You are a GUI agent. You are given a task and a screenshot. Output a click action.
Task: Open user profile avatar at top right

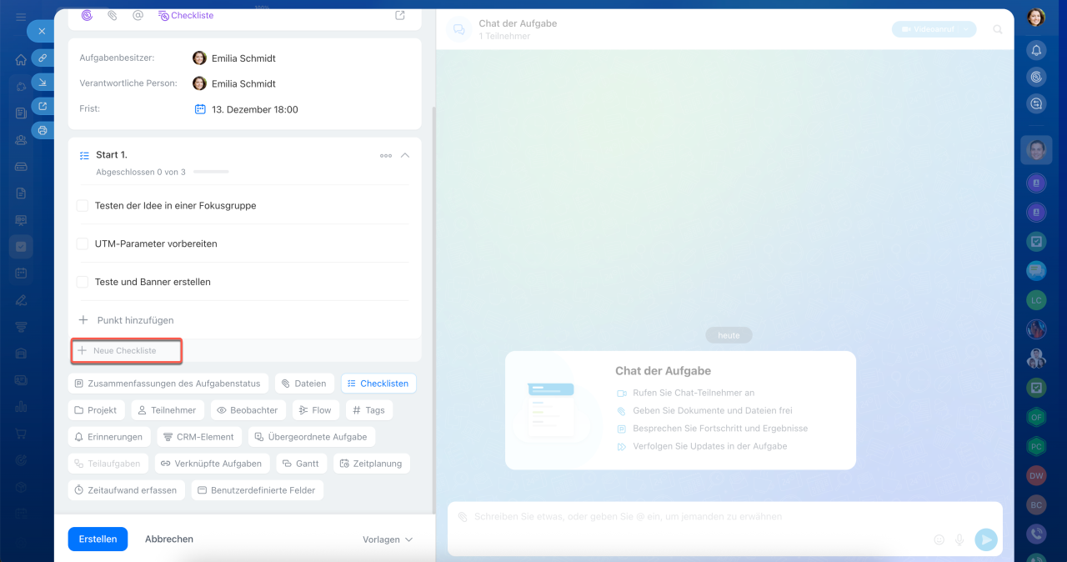click(1036, 17)
